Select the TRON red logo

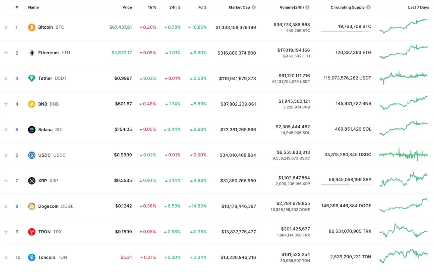(x=31, y=231)
